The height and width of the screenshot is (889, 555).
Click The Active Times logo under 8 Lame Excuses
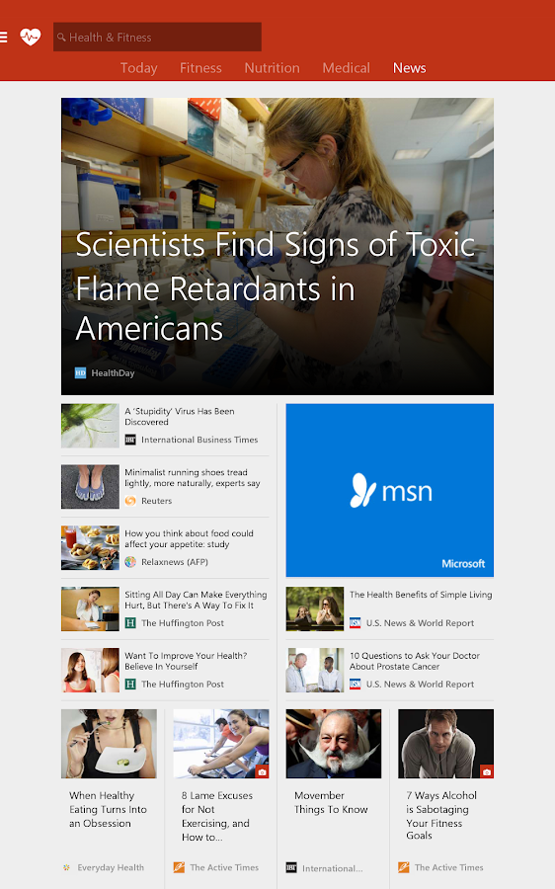(179, 867)
